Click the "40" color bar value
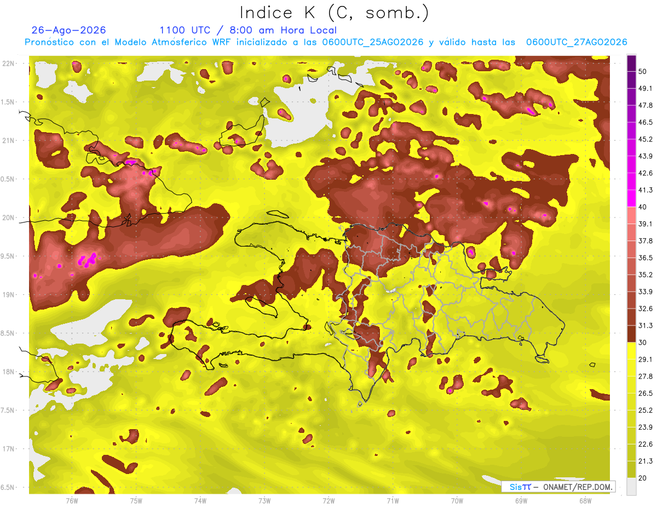Image resolution: width=657 pixels, height=508 pixels. point(643,207)
